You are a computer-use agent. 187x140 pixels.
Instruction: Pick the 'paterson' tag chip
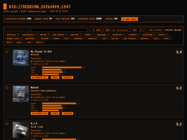[145, 38]
